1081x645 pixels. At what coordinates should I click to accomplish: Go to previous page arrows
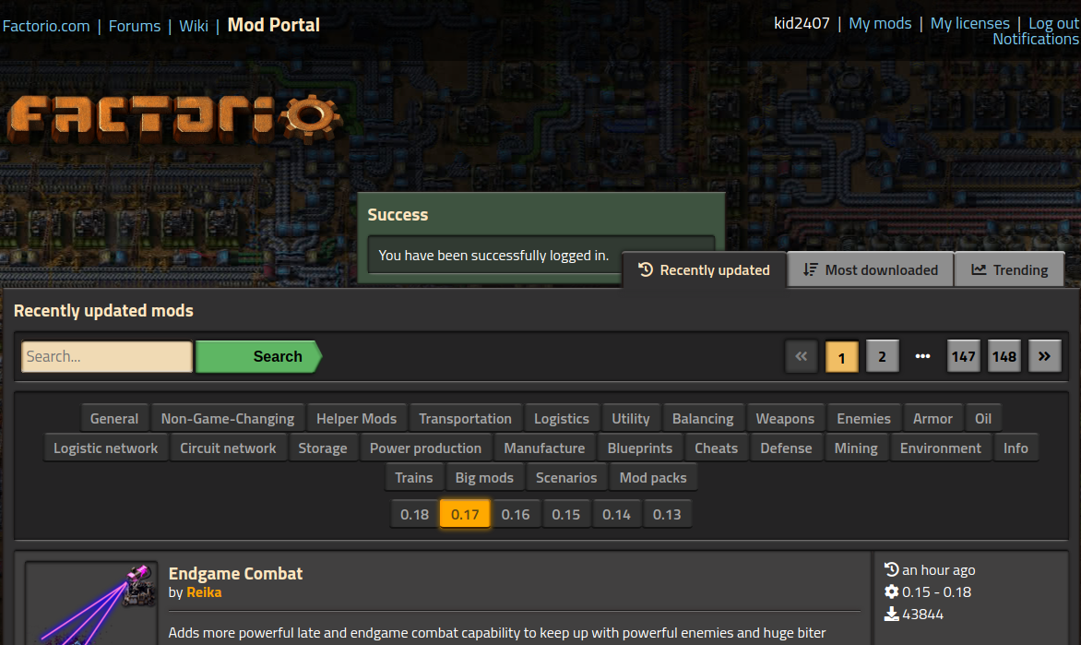point(802,357)
